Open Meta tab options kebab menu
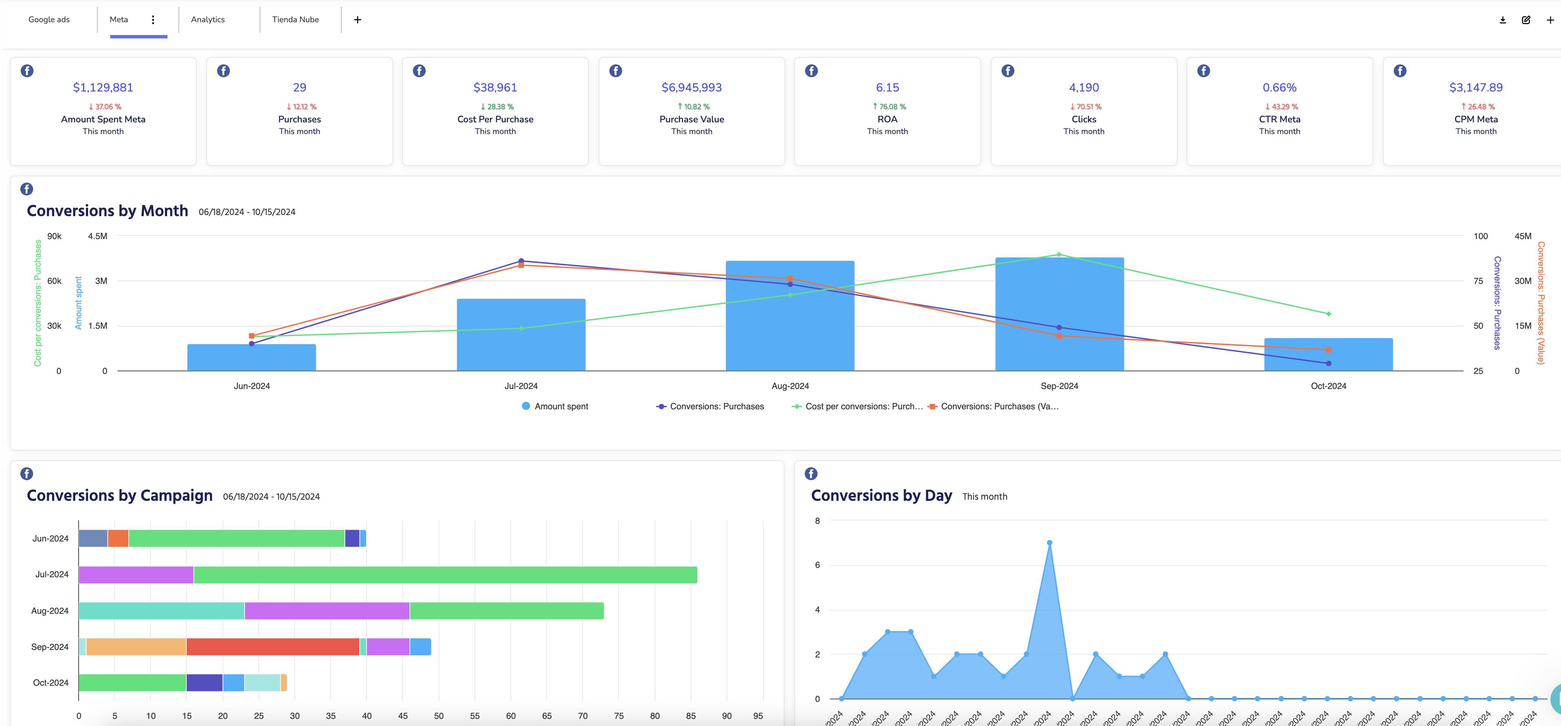The width and height of the screenshot is (1561, 726). pyautogui.click(x=153, y=20)
